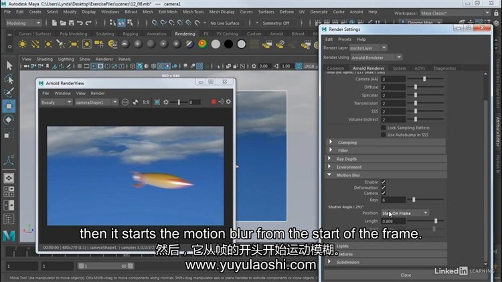
Task: Click the Undo arrow icon
Action: [x=80, y=23]
